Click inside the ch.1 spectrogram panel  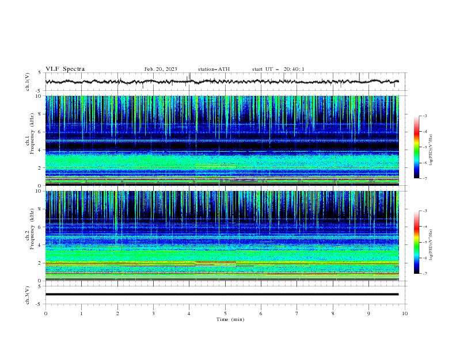(222, 140)
